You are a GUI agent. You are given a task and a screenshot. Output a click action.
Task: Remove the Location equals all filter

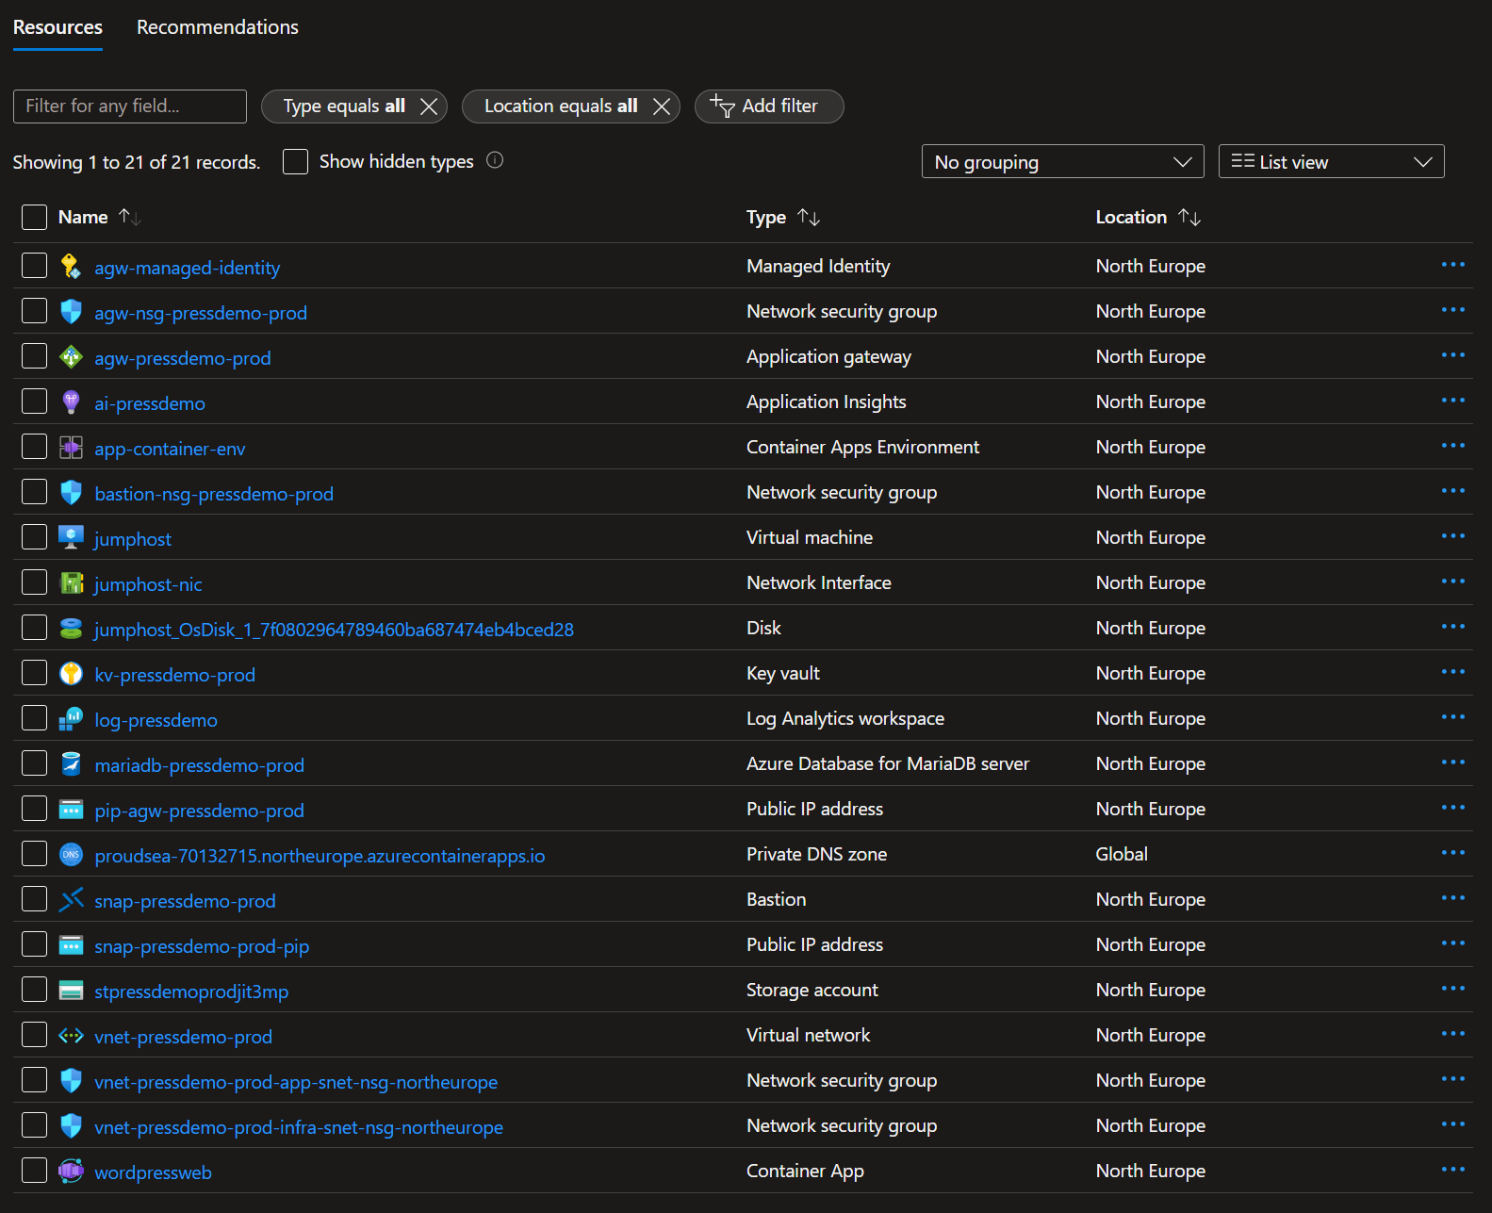(662, 107)
